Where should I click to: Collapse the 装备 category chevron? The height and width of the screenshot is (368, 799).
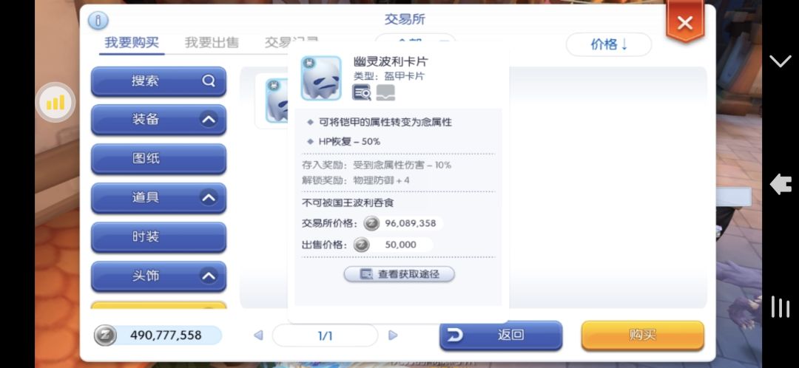(x=209, y=120)
